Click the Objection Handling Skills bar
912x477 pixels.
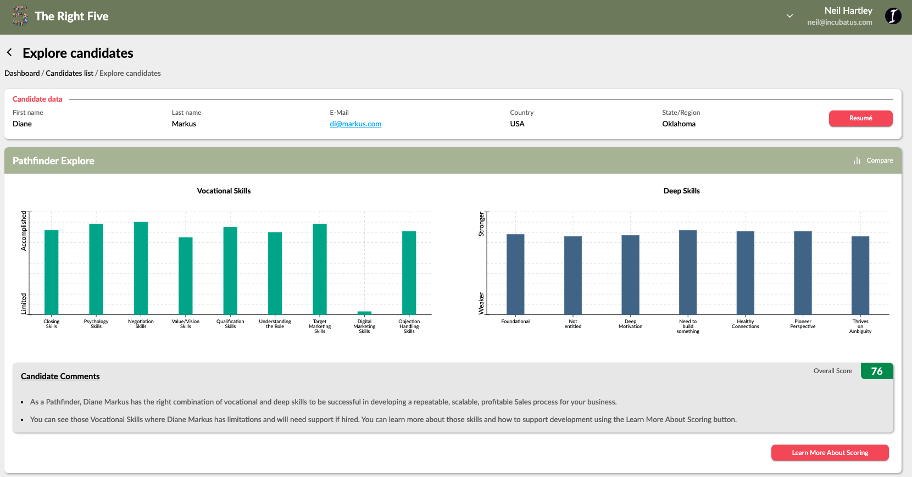pos(409,273)
